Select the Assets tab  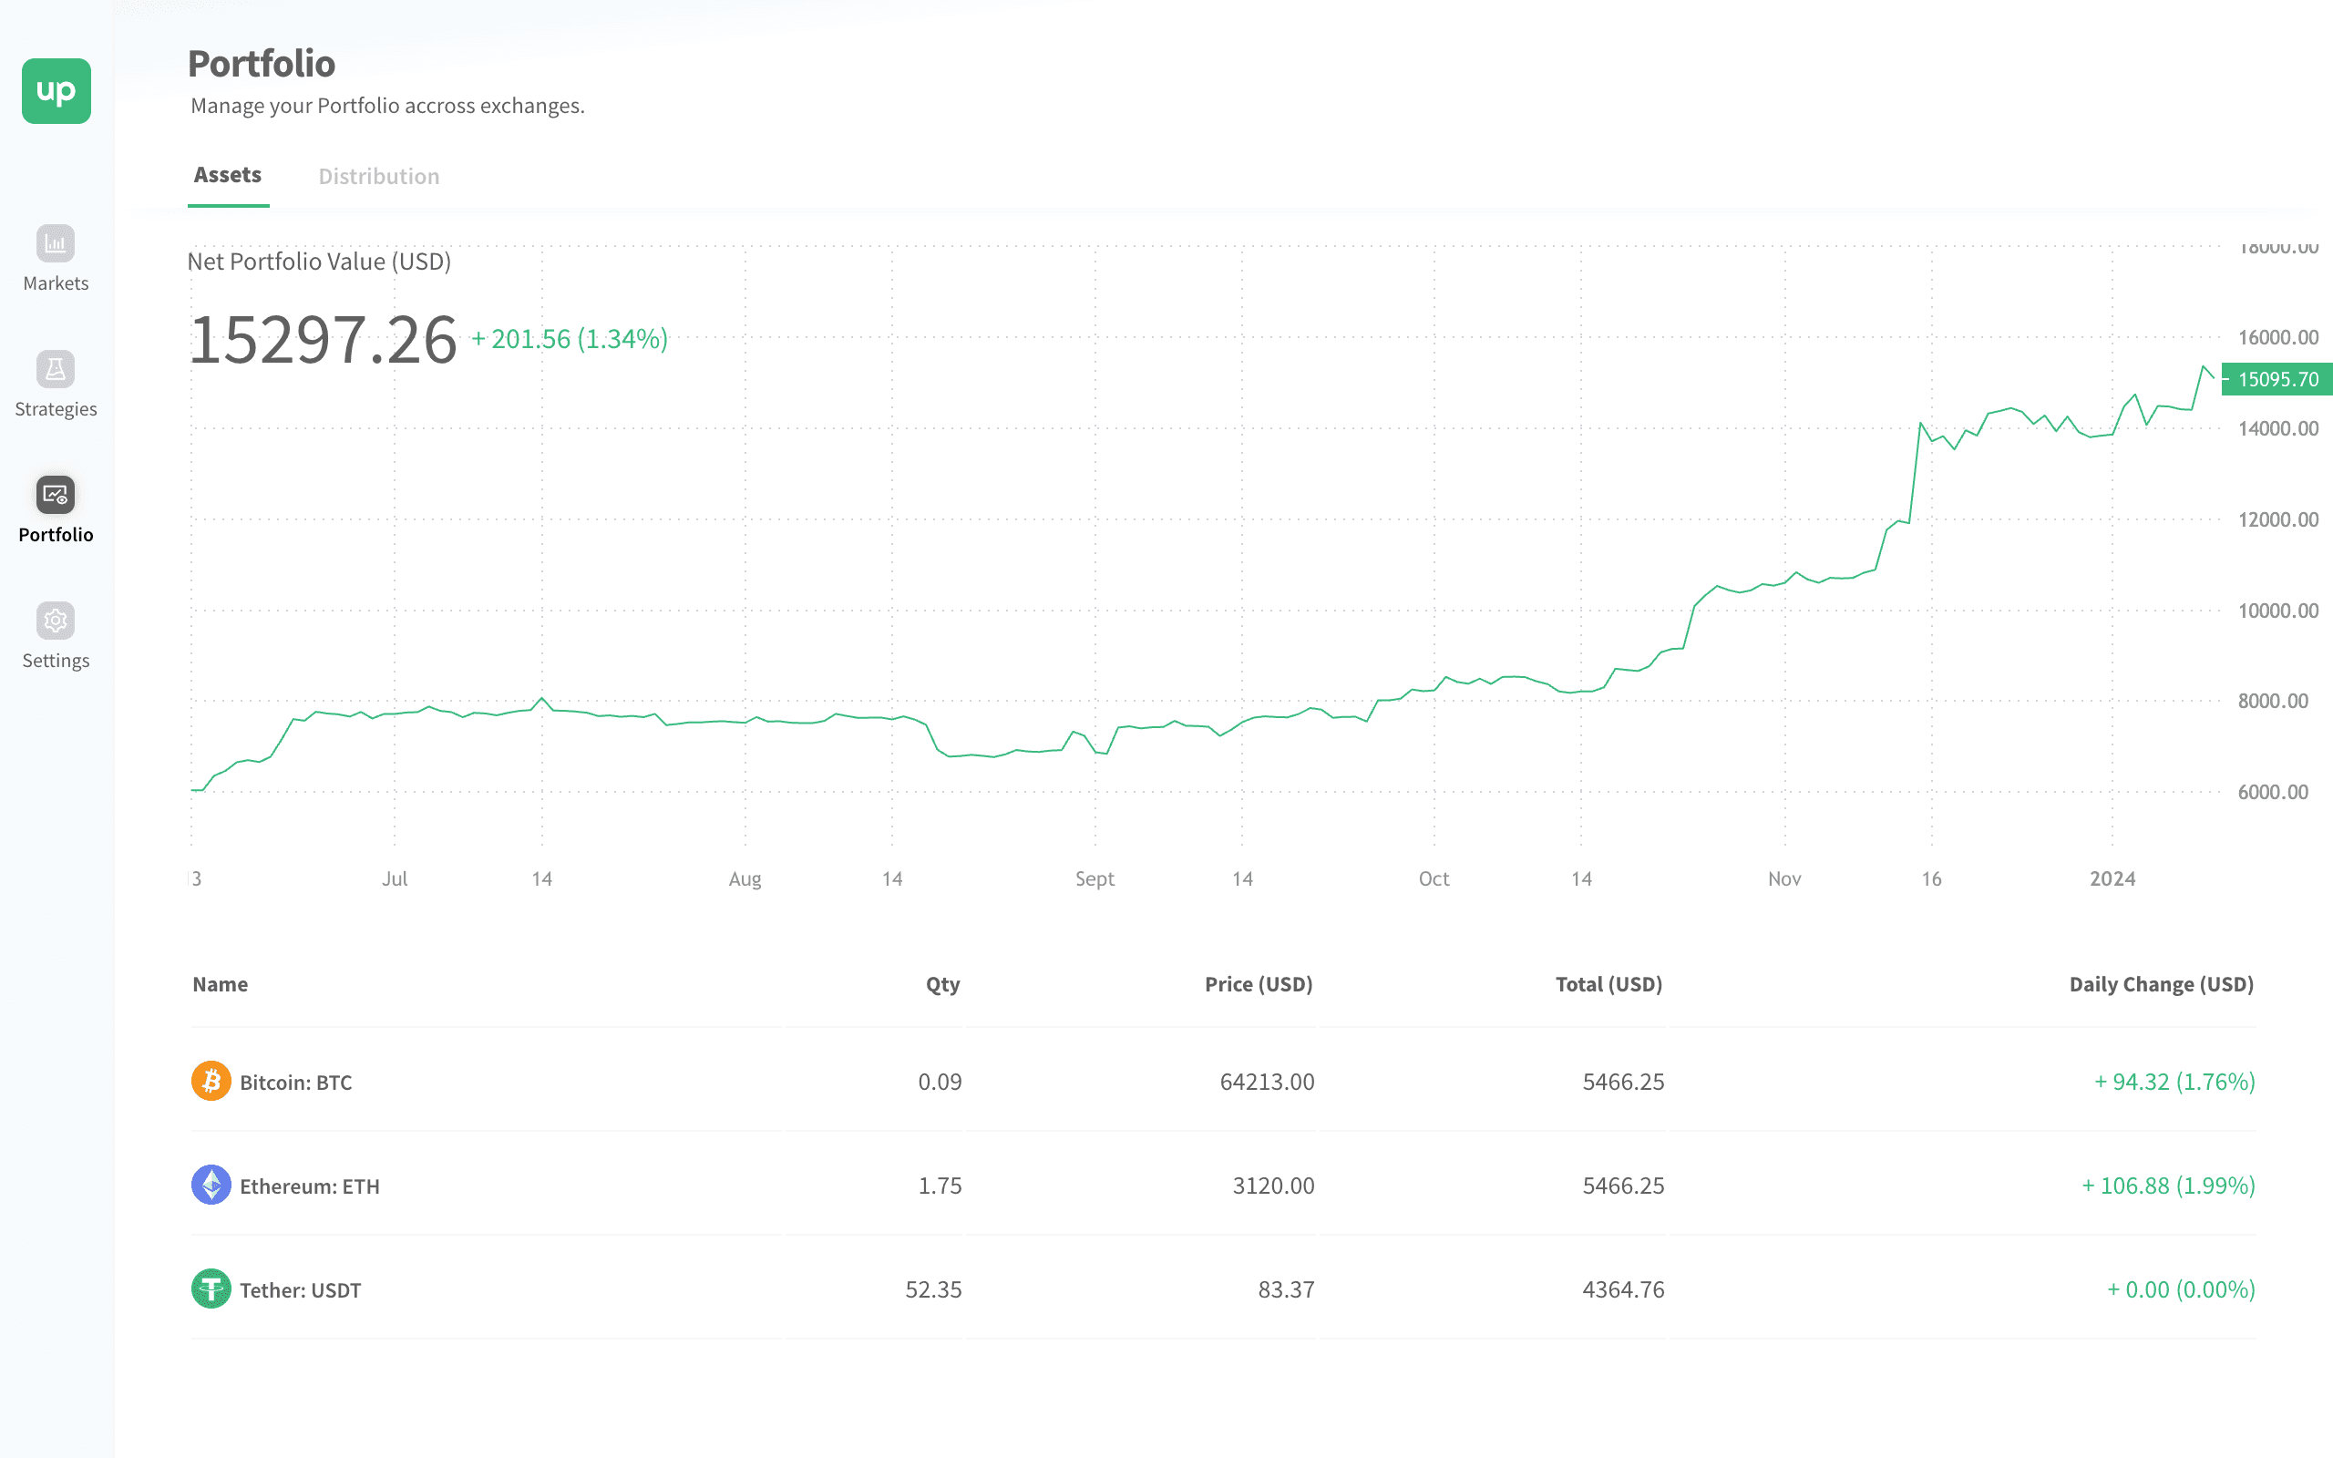coord(228,176)
